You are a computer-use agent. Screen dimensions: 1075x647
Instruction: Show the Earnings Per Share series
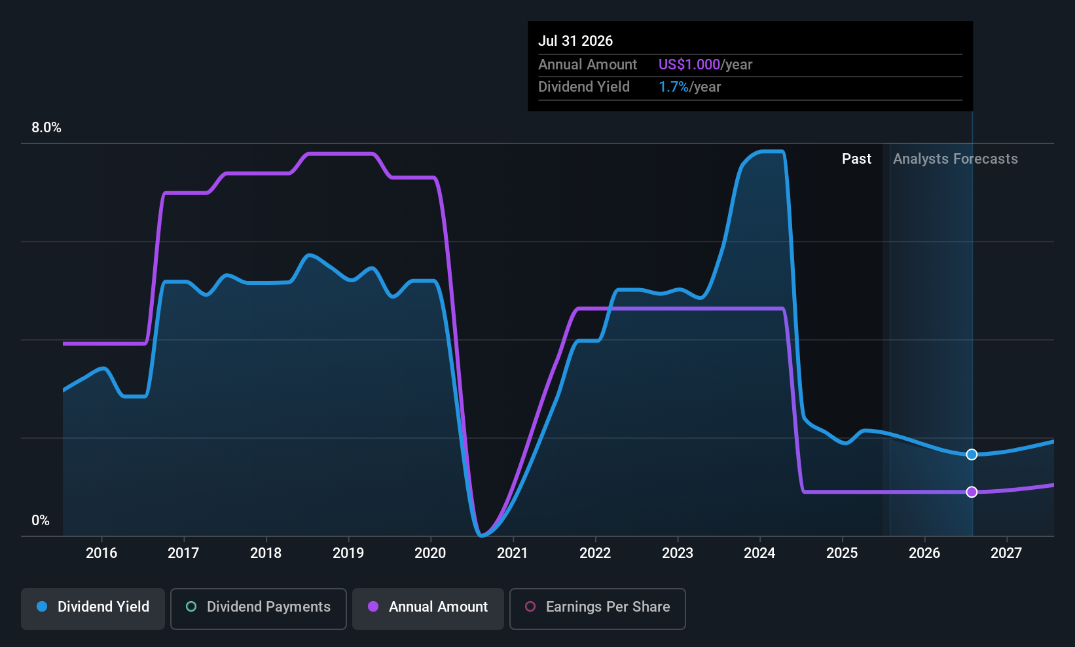(x=597, y=608)
